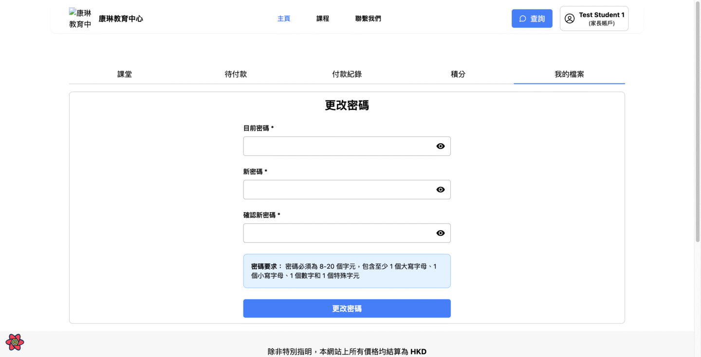Open 主頁 in the navigation bar
The width and height of the screenshot is (701, 357).
point(284,18)
